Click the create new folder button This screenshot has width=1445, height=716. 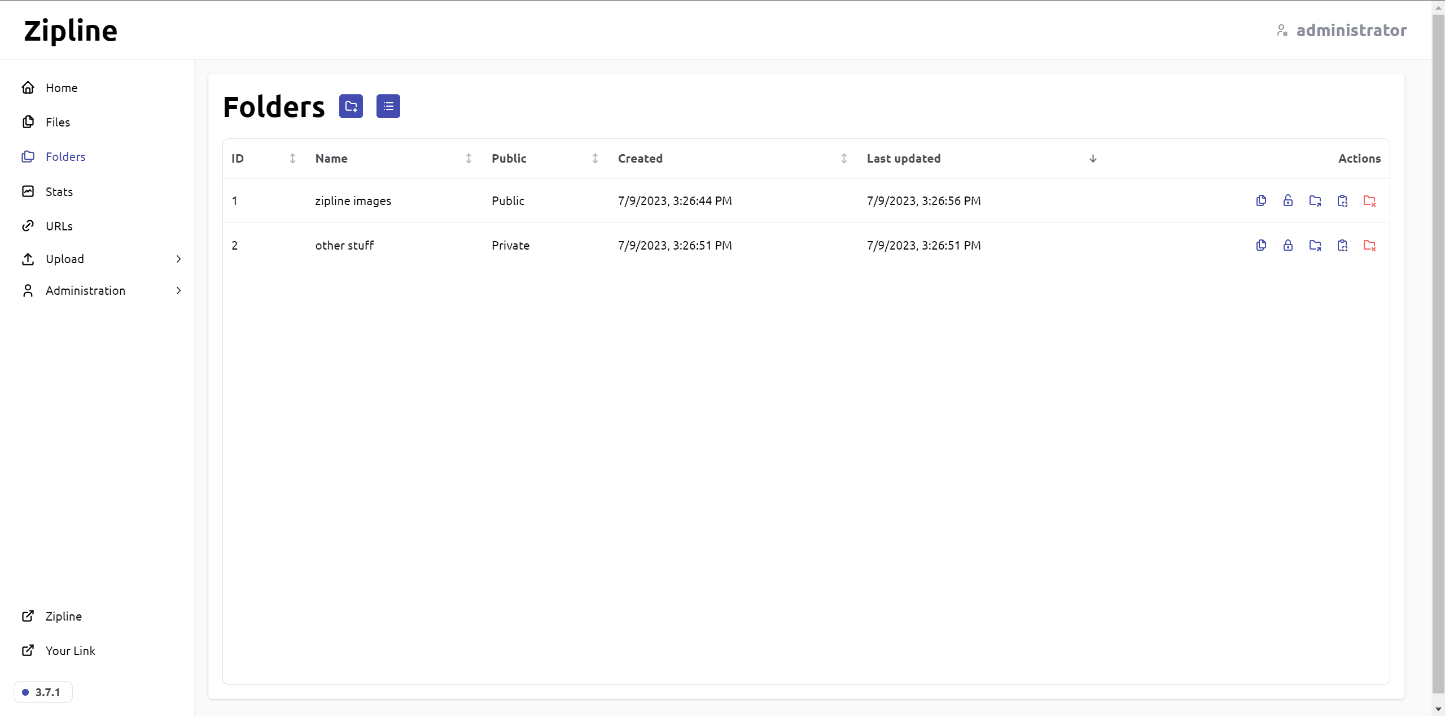[351, 106]
